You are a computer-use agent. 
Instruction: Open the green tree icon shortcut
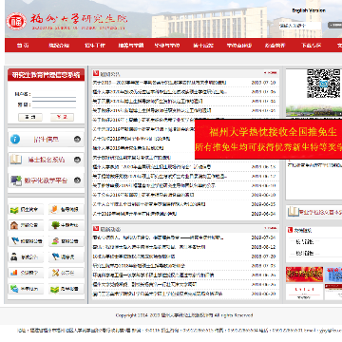66,225
